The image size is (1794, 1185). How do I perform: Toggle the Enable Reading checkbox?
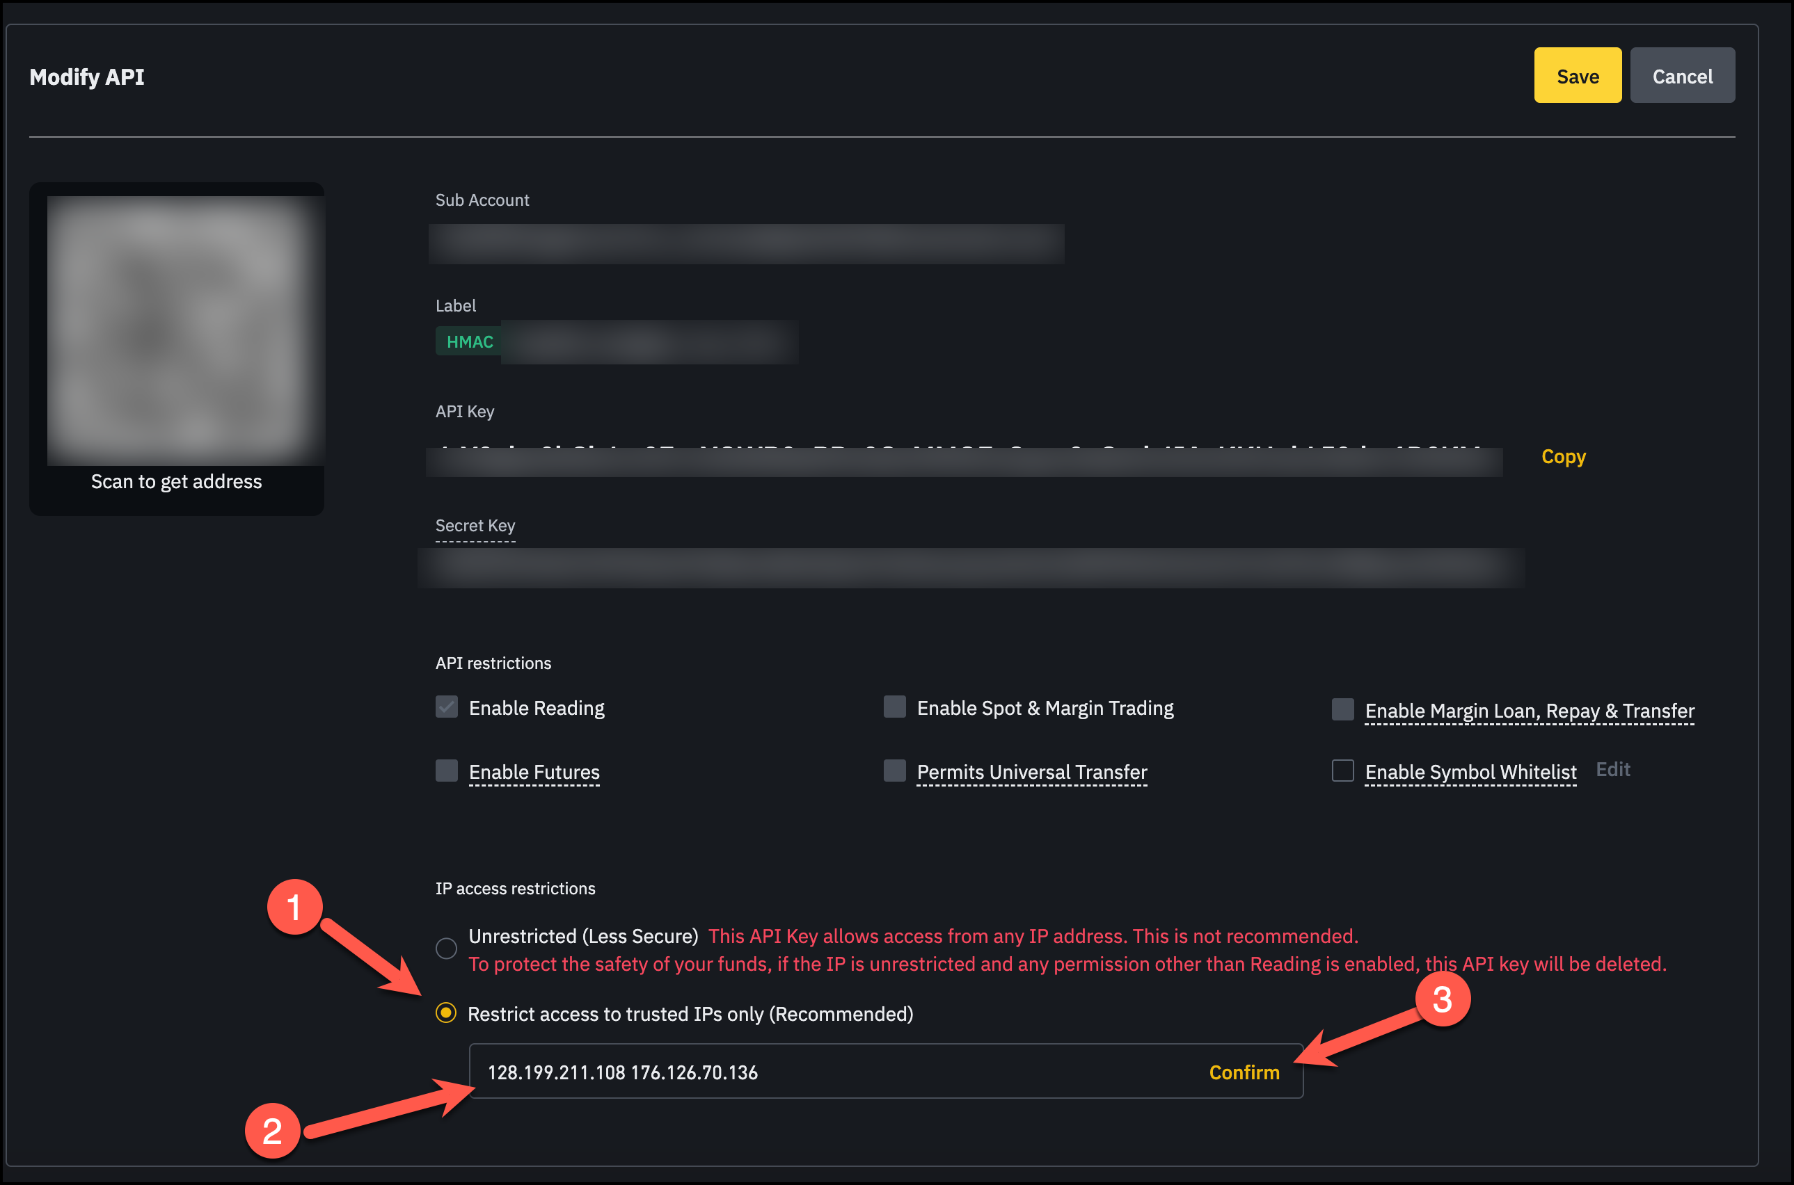[x=446, y=707]
